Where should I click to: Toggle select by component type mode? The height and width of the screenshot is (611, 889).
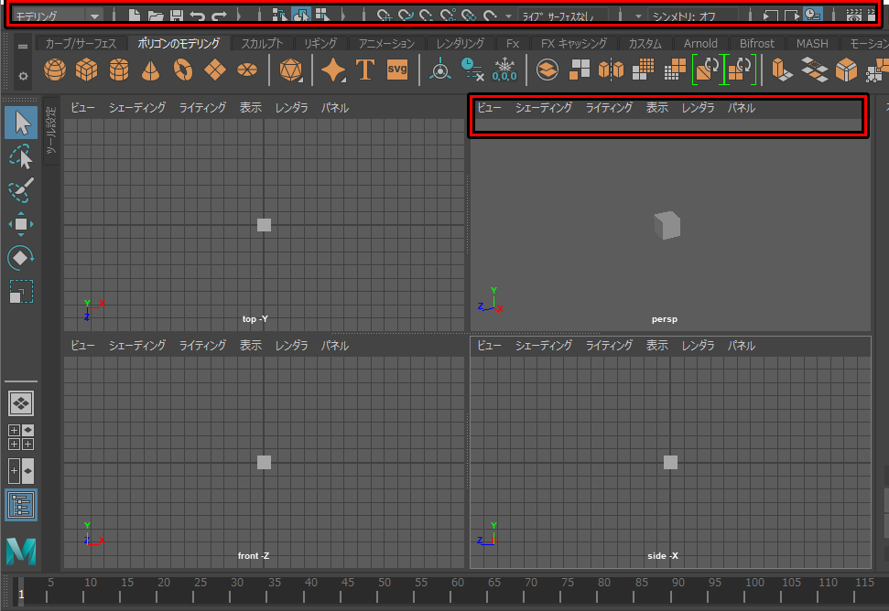click(322, 16)
